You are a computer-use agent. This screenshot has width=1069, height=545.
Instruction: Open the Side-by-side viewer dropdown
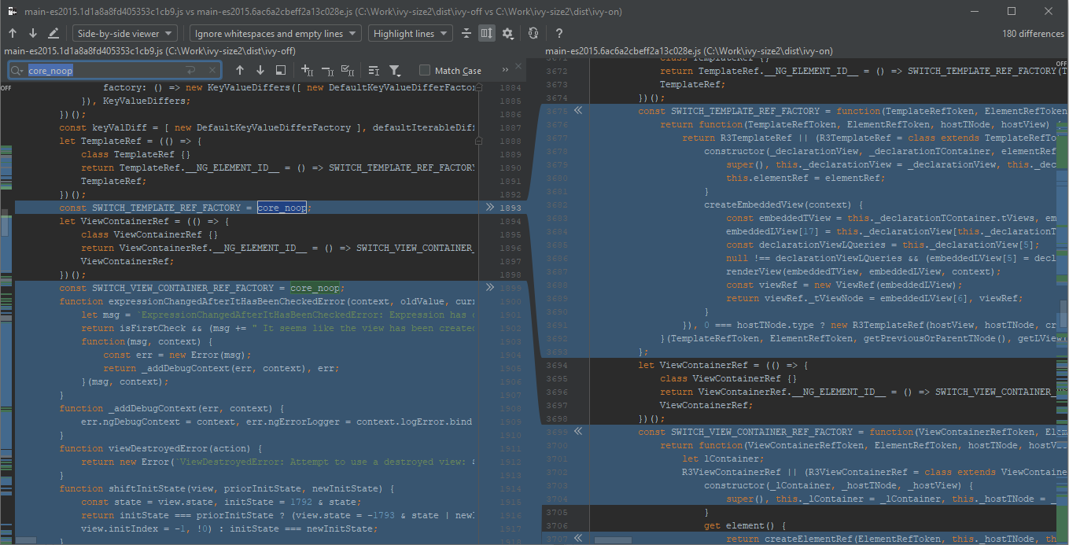pos(127,34)
